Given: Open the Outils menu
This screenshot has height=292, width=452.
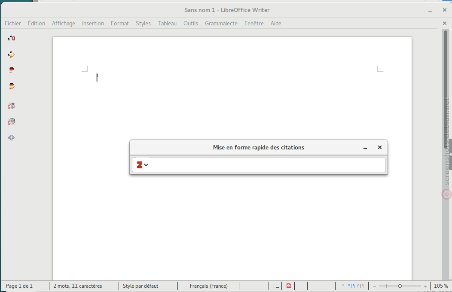Looking at the screenshot, I should (190, 23).
